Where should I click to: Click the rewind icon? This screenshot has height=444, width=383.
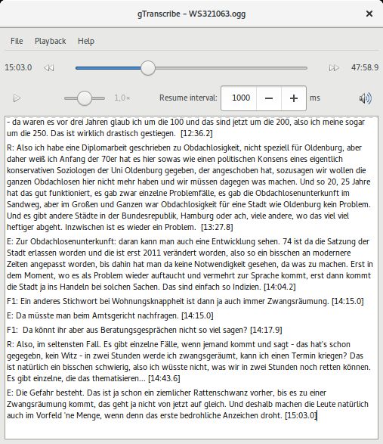point(49,67)
